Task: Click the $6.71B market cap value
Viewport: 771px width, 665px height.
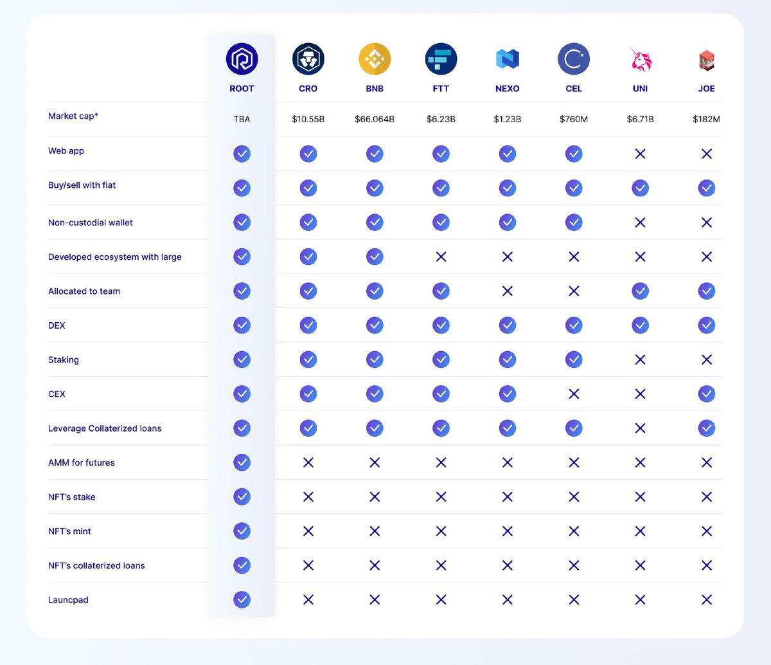Action: pos(641,119)
